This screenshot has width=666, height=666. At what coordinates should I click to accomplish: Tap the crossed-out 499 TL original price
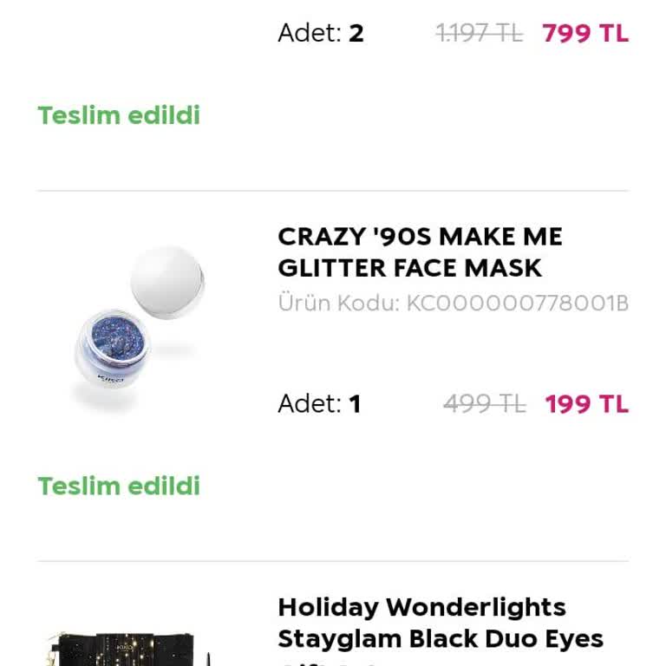(484, 404)
